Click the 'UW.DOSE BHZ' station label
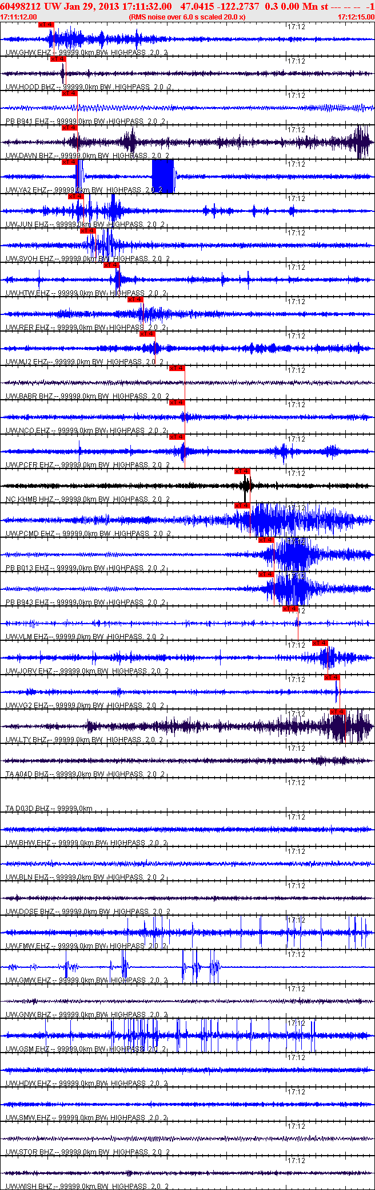The width and height of the screenshot is (375, 1190). [x=30, y=912]
